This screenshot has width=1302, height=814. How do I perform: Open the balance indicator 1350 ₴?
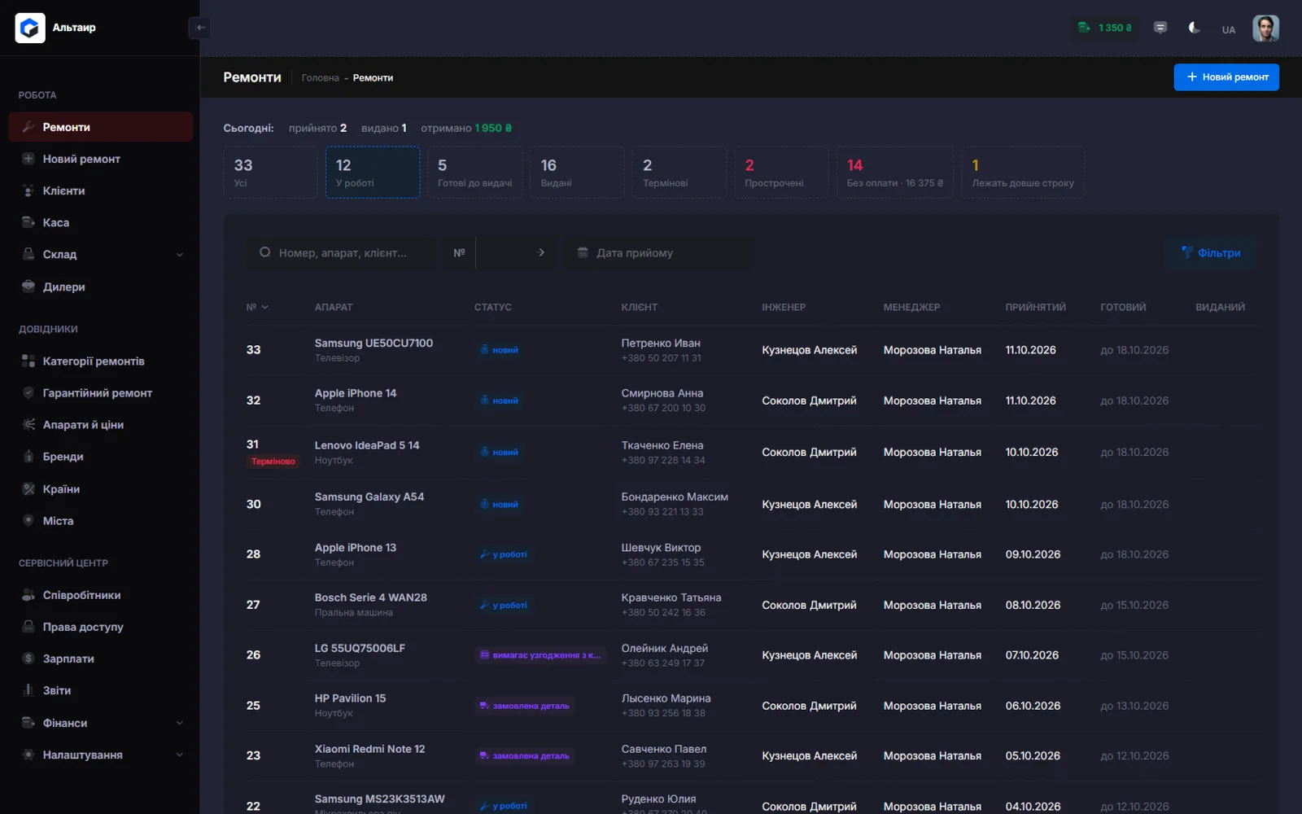tap(1104, 28)
